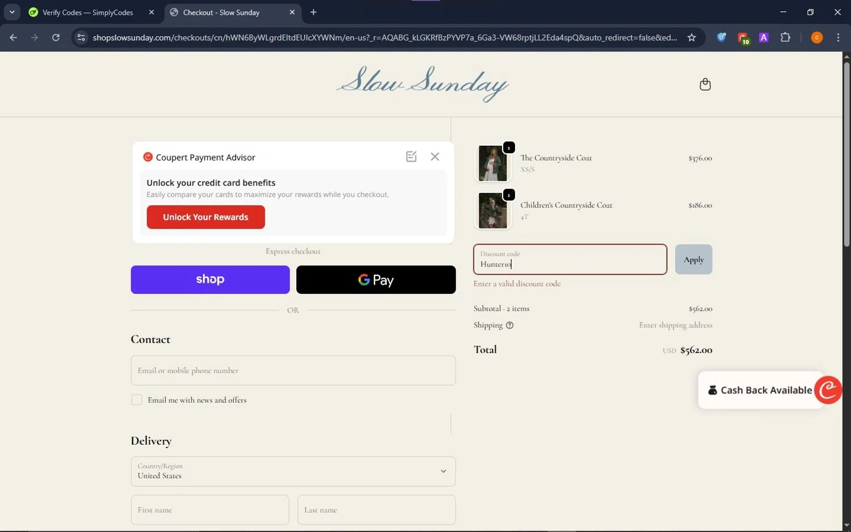
Task: Open the Bitwarden shield extension icon
Action: coord(722,37)
